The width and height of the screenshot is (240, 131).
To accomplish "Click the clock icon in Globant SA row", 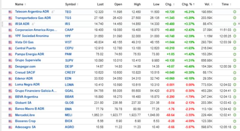I will [x=234, y=103].
